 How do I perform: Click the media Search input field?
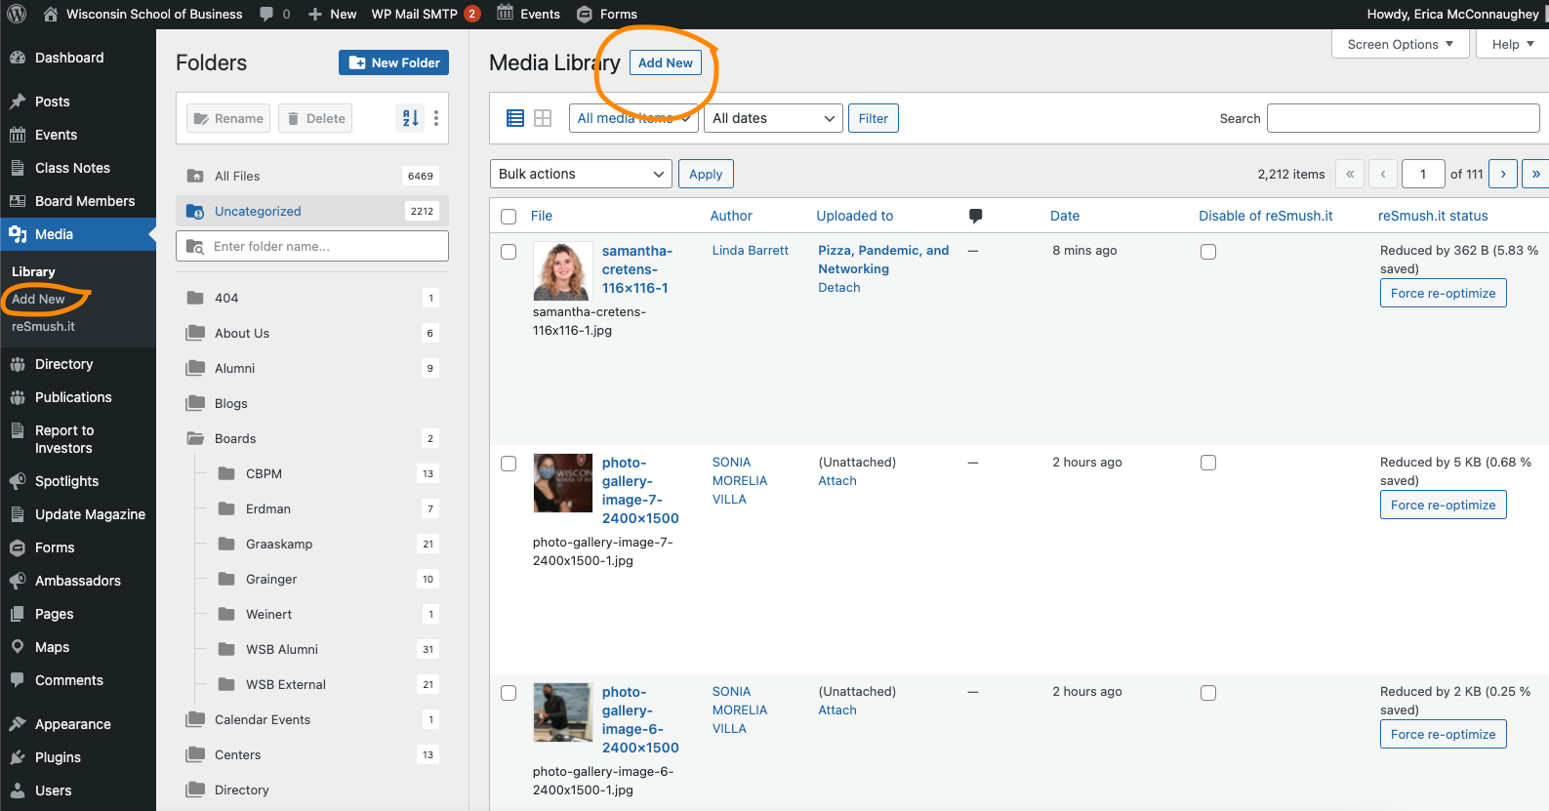[x=1403, y=118]
